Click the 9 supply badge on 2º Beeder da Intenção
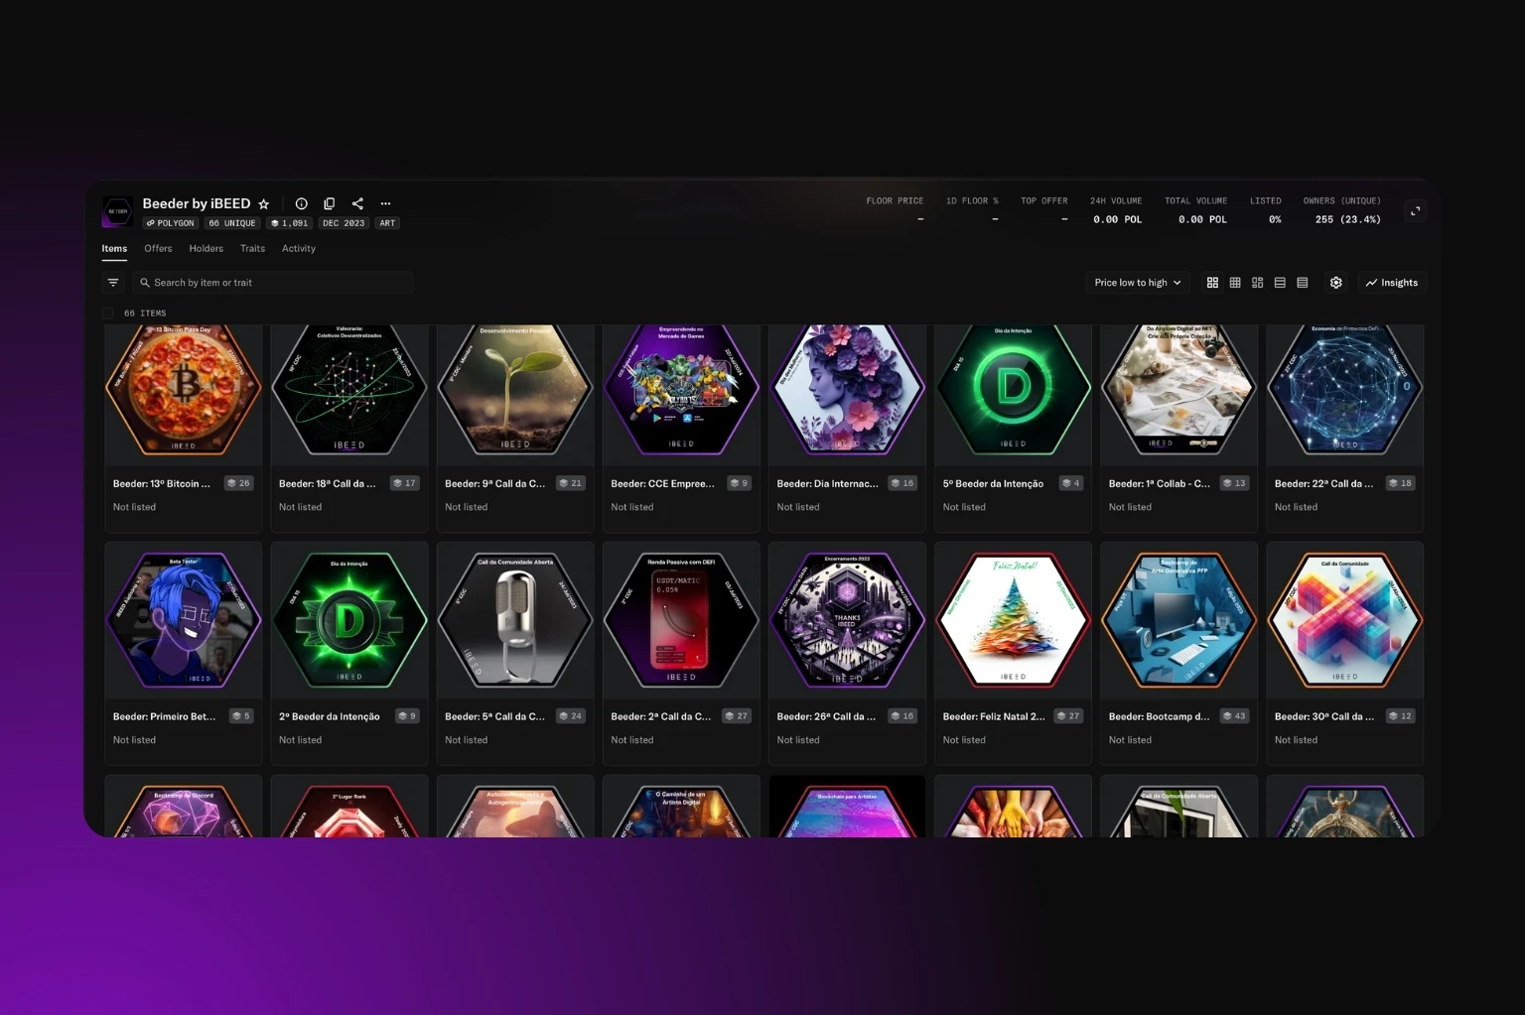 pyautogui.click(x=407, y=716)
